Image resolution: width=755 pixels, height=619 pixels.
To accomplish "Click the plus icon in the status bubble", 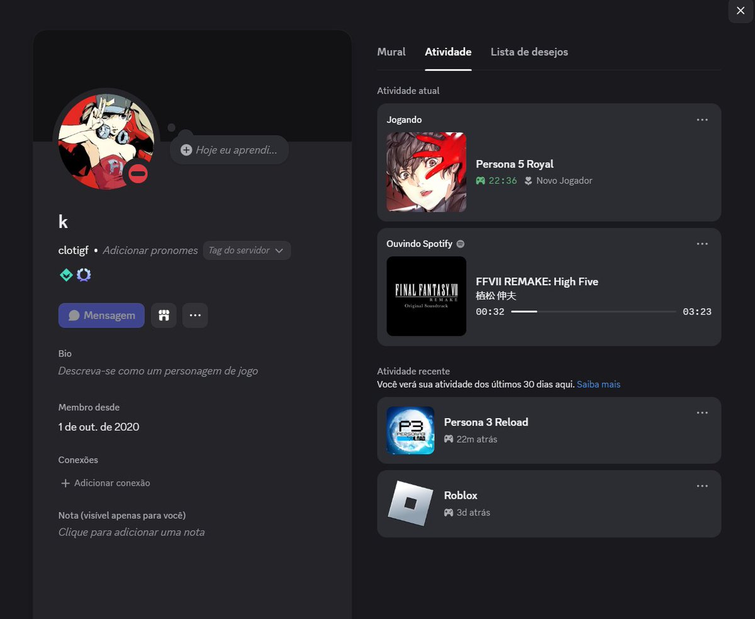I will [186, 150].
